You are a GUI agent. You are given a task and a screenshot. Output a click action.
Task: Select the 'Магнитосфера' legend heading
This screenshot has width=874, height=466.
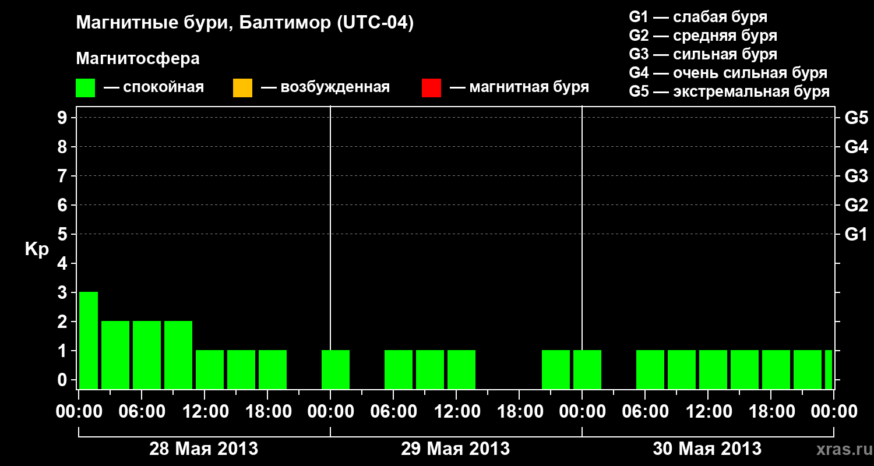(x=138, y=59)
